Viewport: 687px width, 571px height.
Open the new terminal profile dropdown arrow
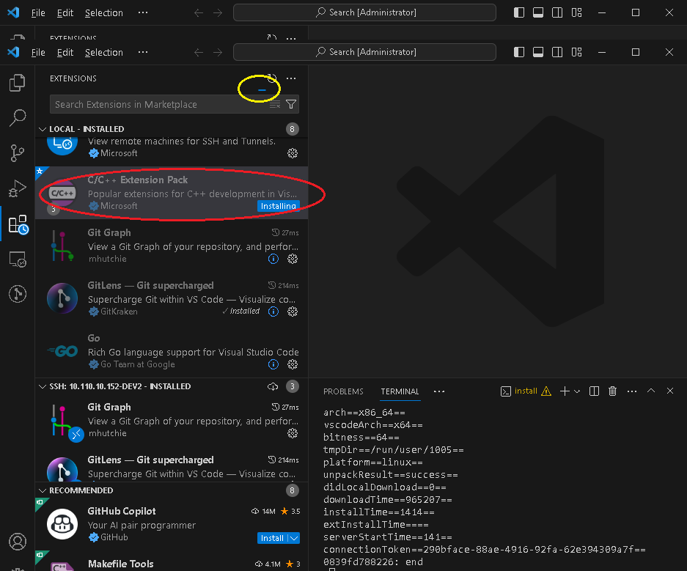pos(578,391)
